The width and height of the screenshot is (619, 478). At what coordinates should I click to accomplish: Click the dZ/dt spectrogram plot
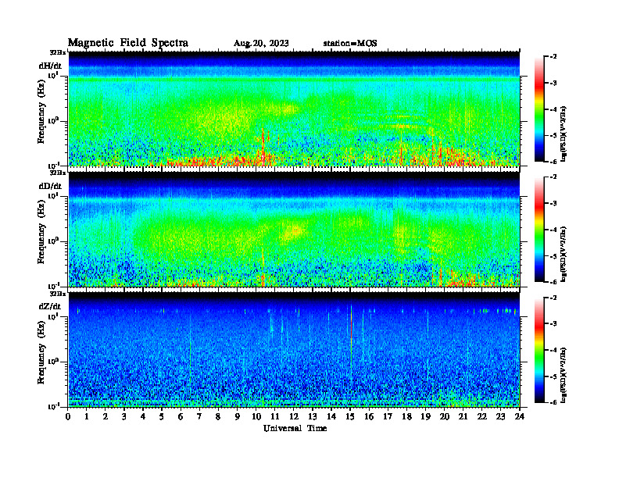294,350
